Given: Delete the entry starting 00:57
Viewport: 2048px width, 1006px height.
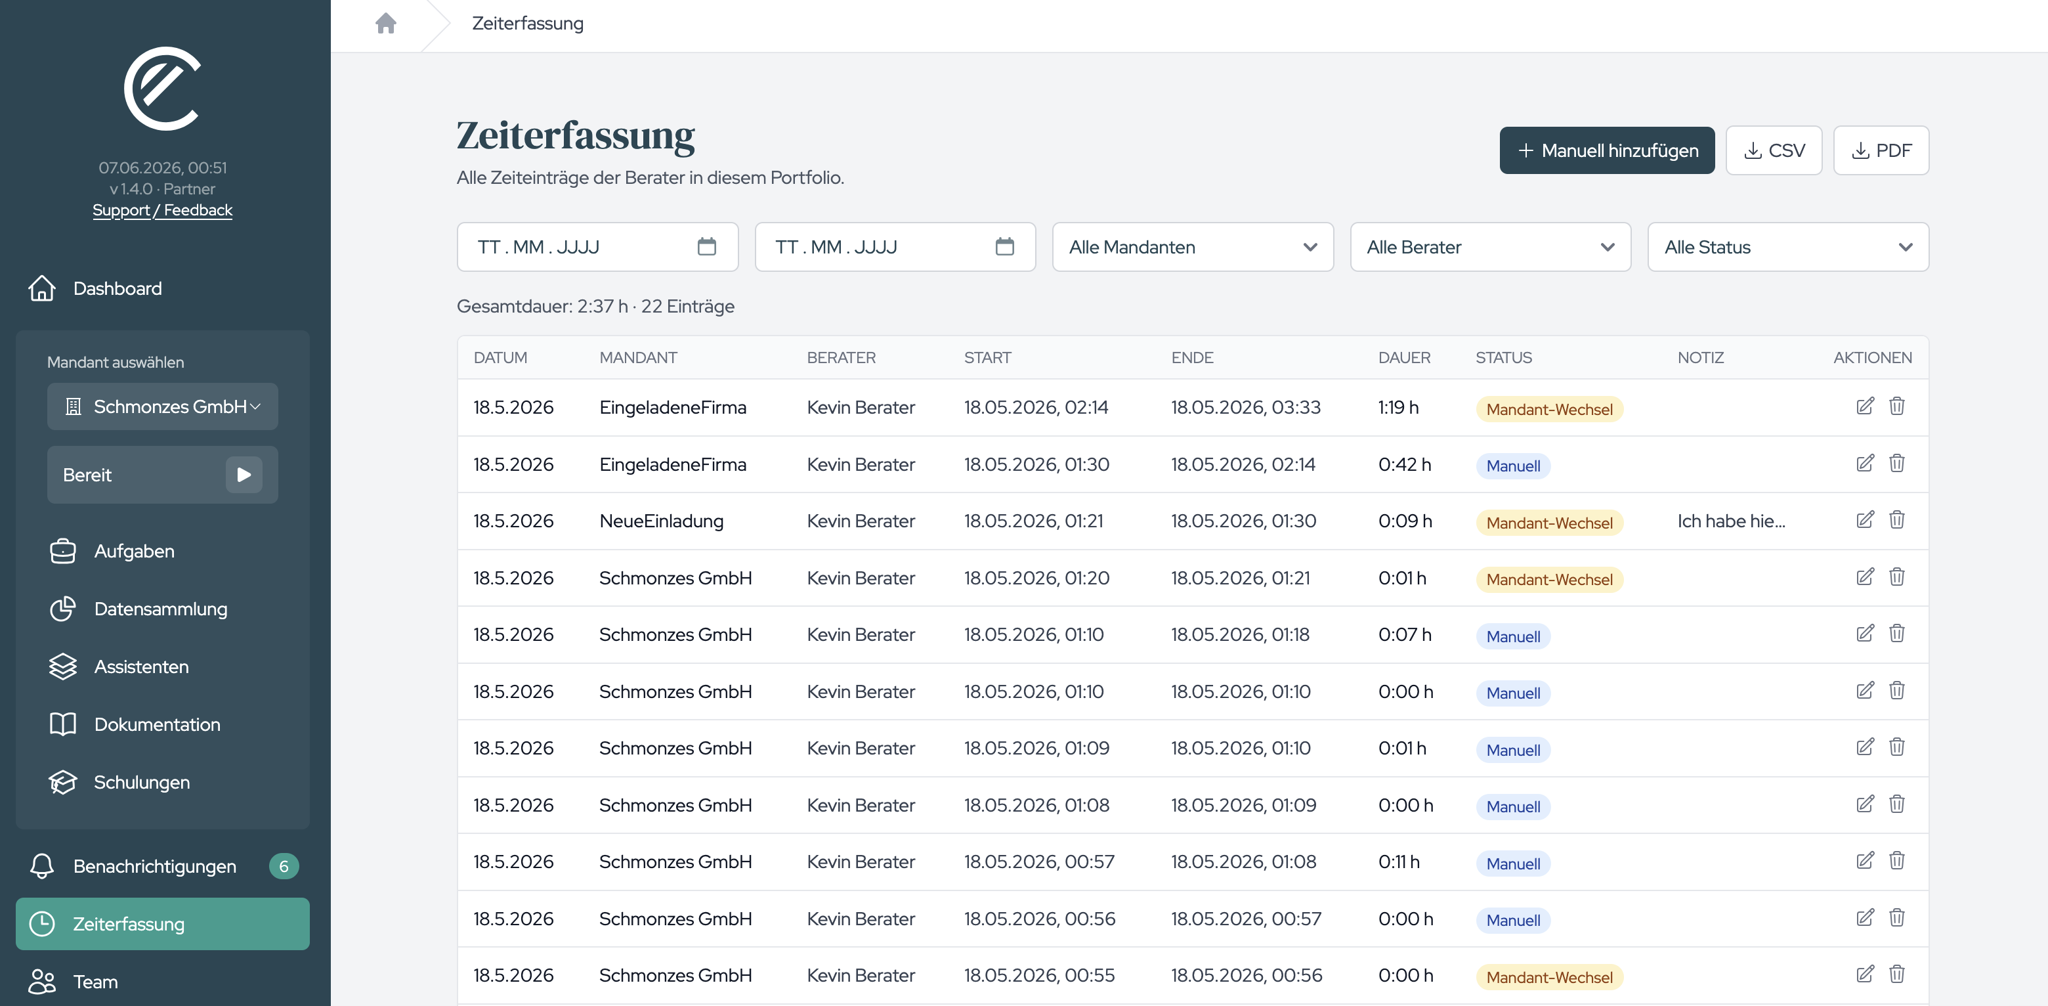Looking at the screenshot, I should coord(1897,860).
